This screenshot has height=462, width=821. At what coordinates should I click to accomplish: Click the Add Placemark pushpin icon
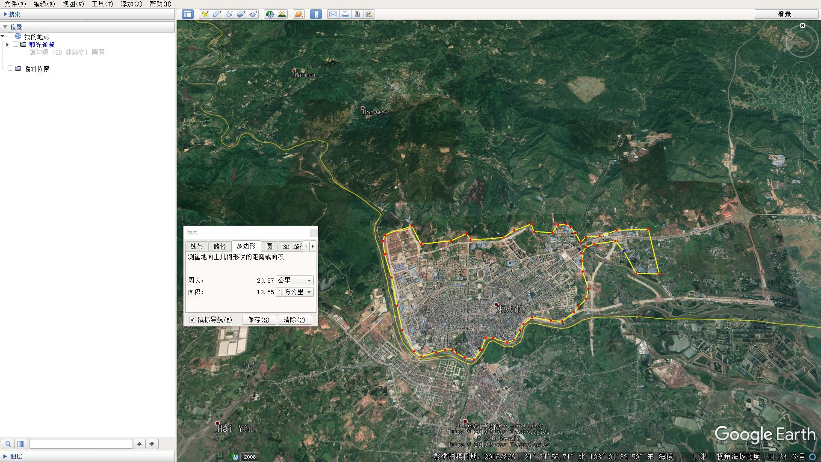205,14
